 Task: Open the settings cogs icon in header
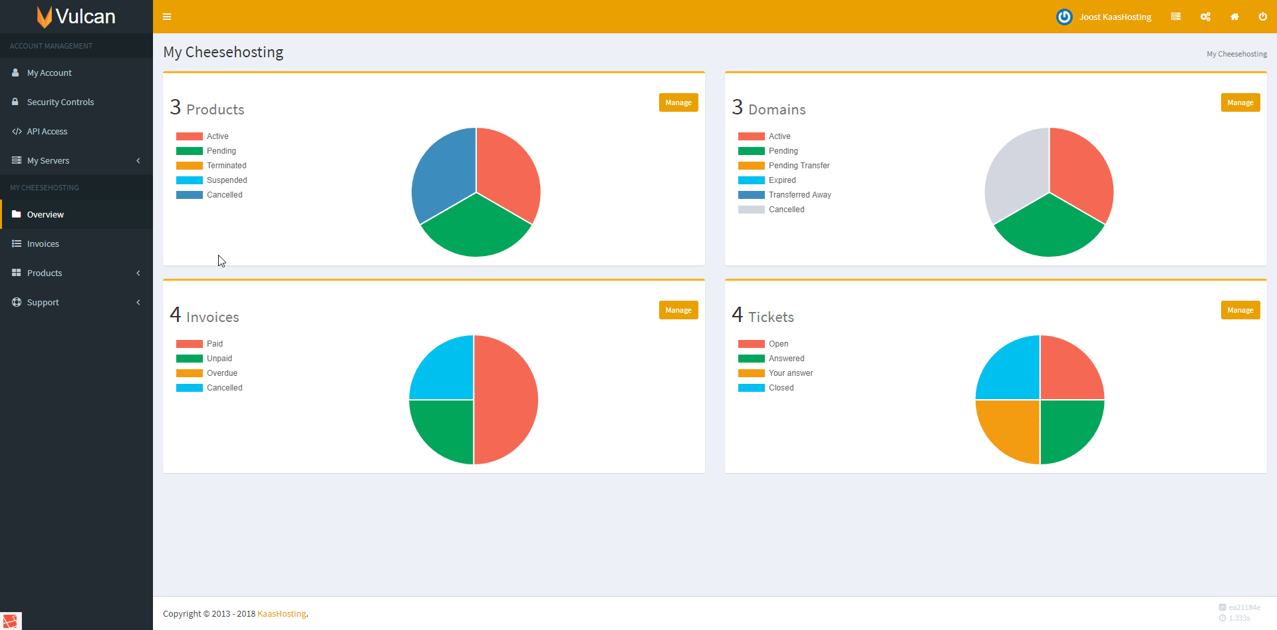tap(1205, 17)
